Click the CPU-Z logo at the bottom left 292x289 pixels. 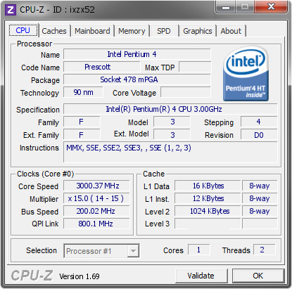[x=32, y=275]
